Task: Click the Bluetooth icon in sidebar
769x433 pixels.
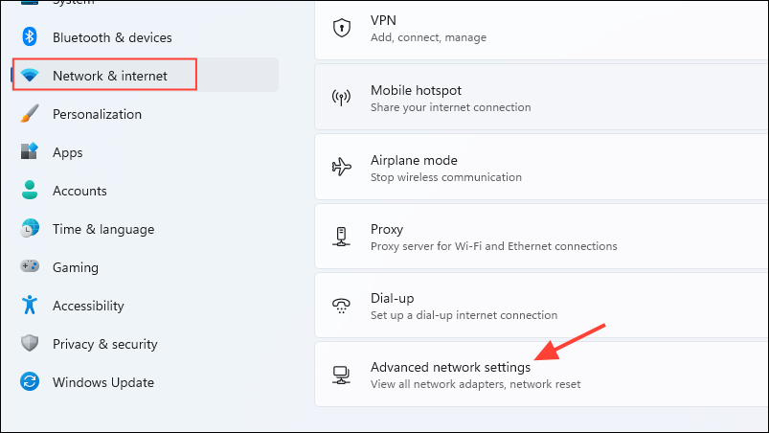Action: click(30, 36)
